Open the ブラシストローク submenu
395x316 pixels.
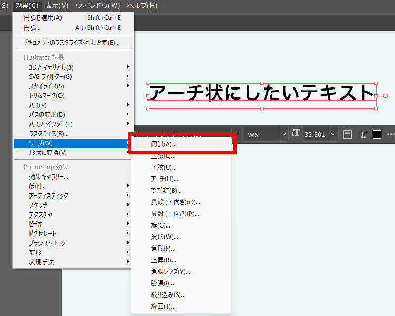73,243
